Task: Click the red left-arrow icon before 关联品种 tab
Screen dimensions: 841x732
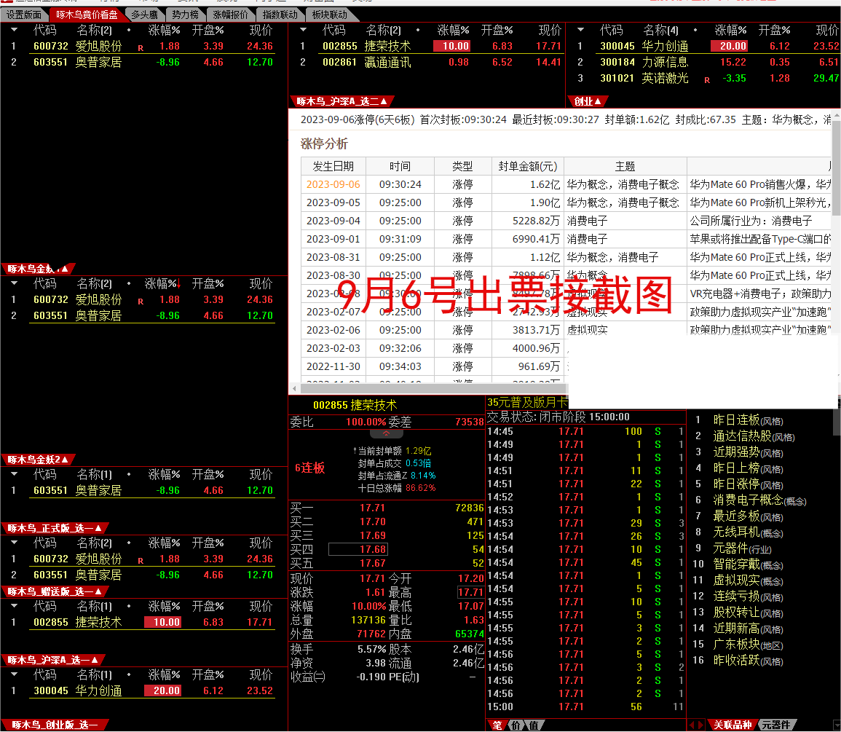Action: point(694,725)
